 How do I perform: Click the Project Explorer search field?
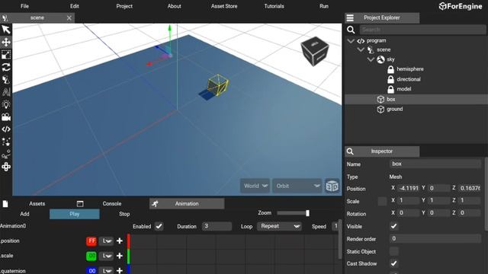tap(422, 30)
